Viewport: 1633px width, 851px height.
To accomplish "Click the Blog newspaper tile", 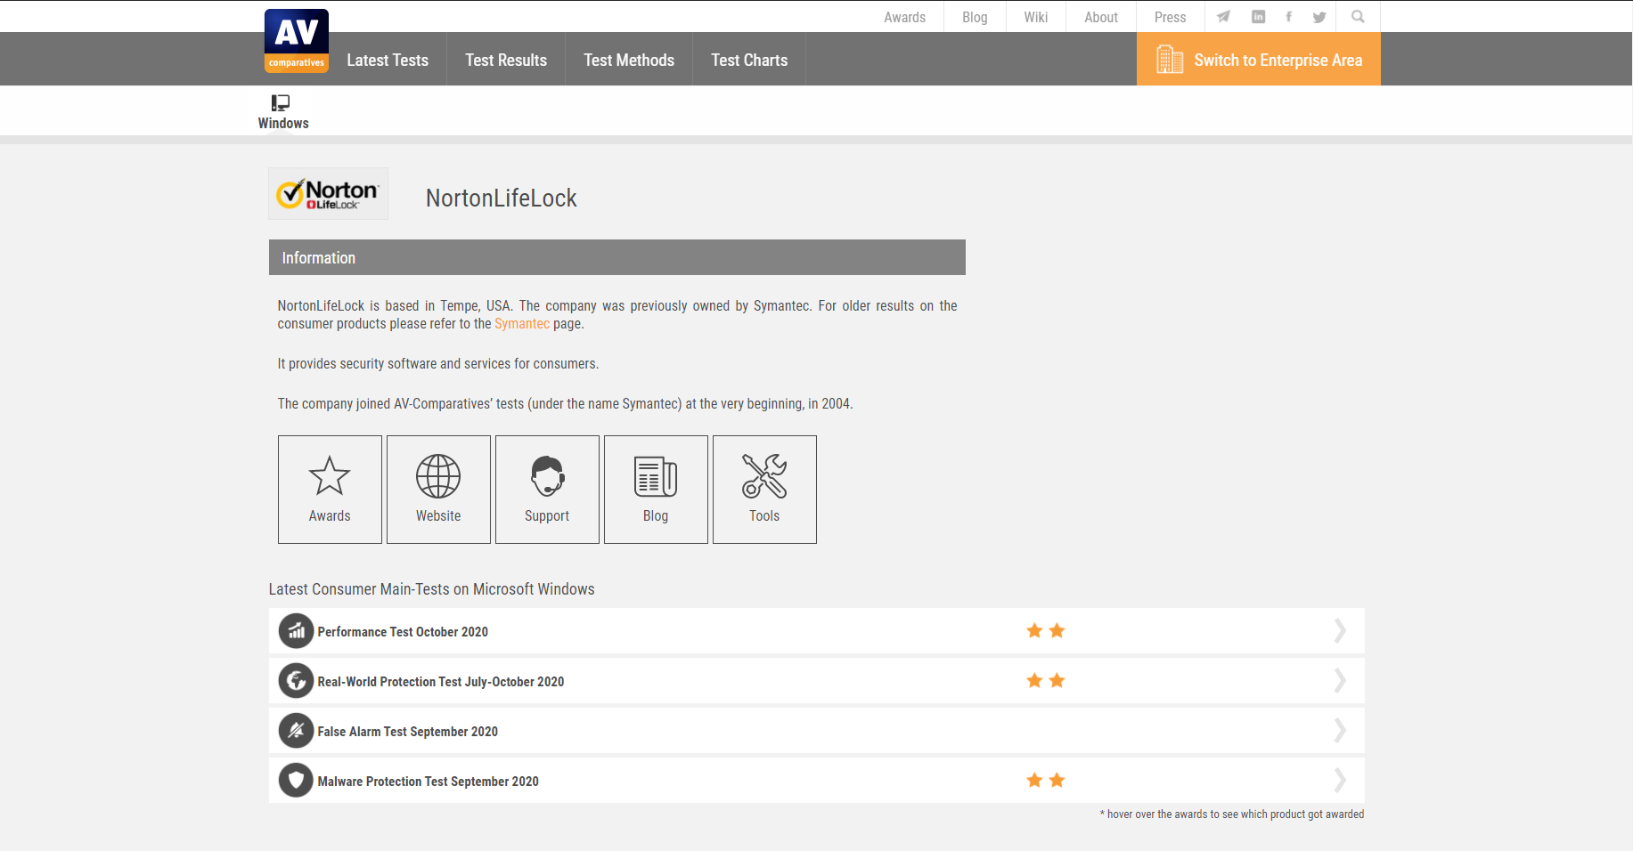I will click(x=656, y=489).
